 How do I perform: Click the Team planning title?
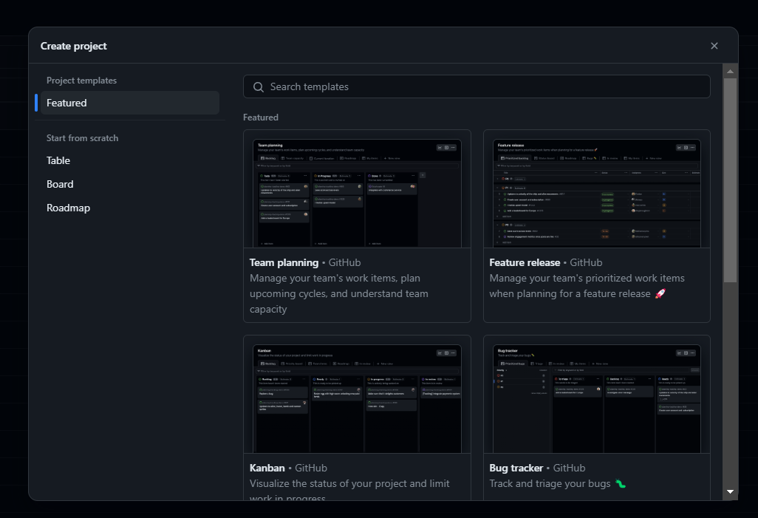coord(284,262)
